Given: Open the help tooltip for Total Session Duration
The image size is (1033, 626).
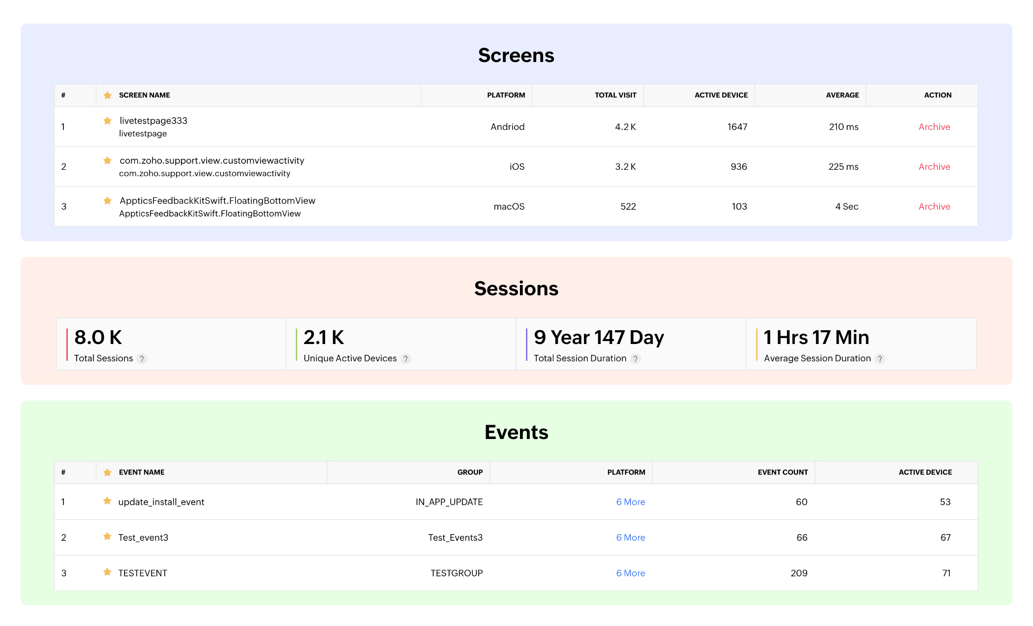Looking at the screenshot, I should click(637, 359).
